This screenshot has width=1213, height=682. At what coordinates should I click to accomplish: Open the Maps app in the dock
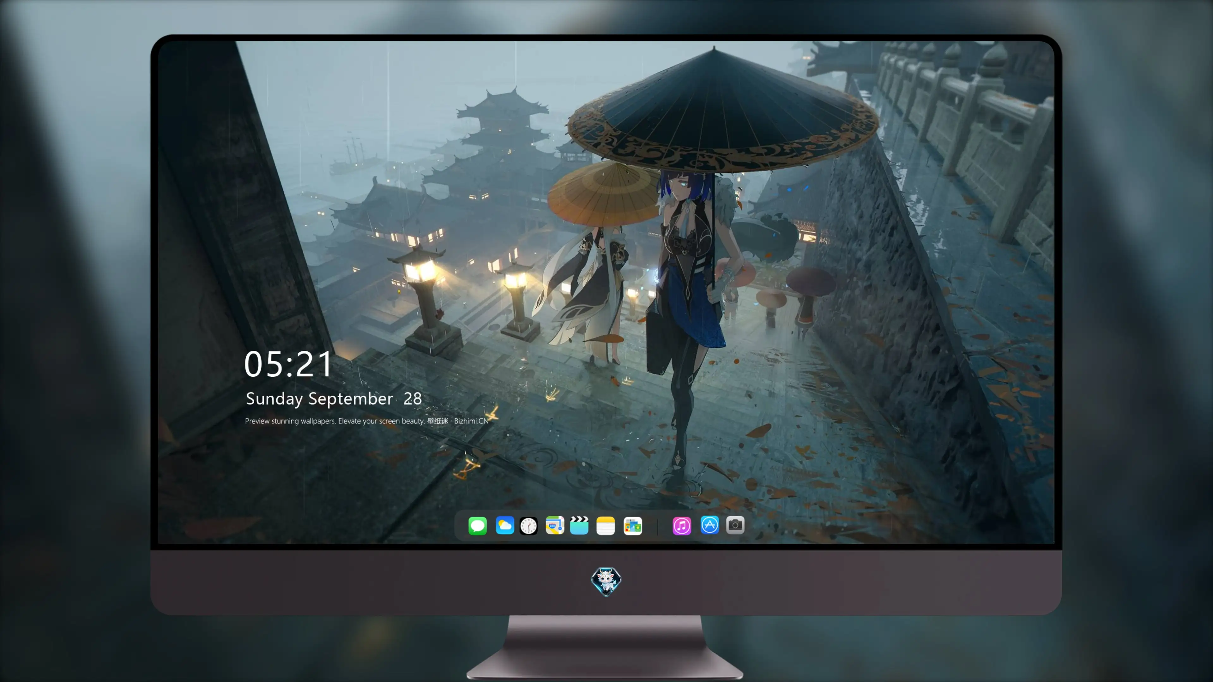pyautogui.click(x=555, y=525)
